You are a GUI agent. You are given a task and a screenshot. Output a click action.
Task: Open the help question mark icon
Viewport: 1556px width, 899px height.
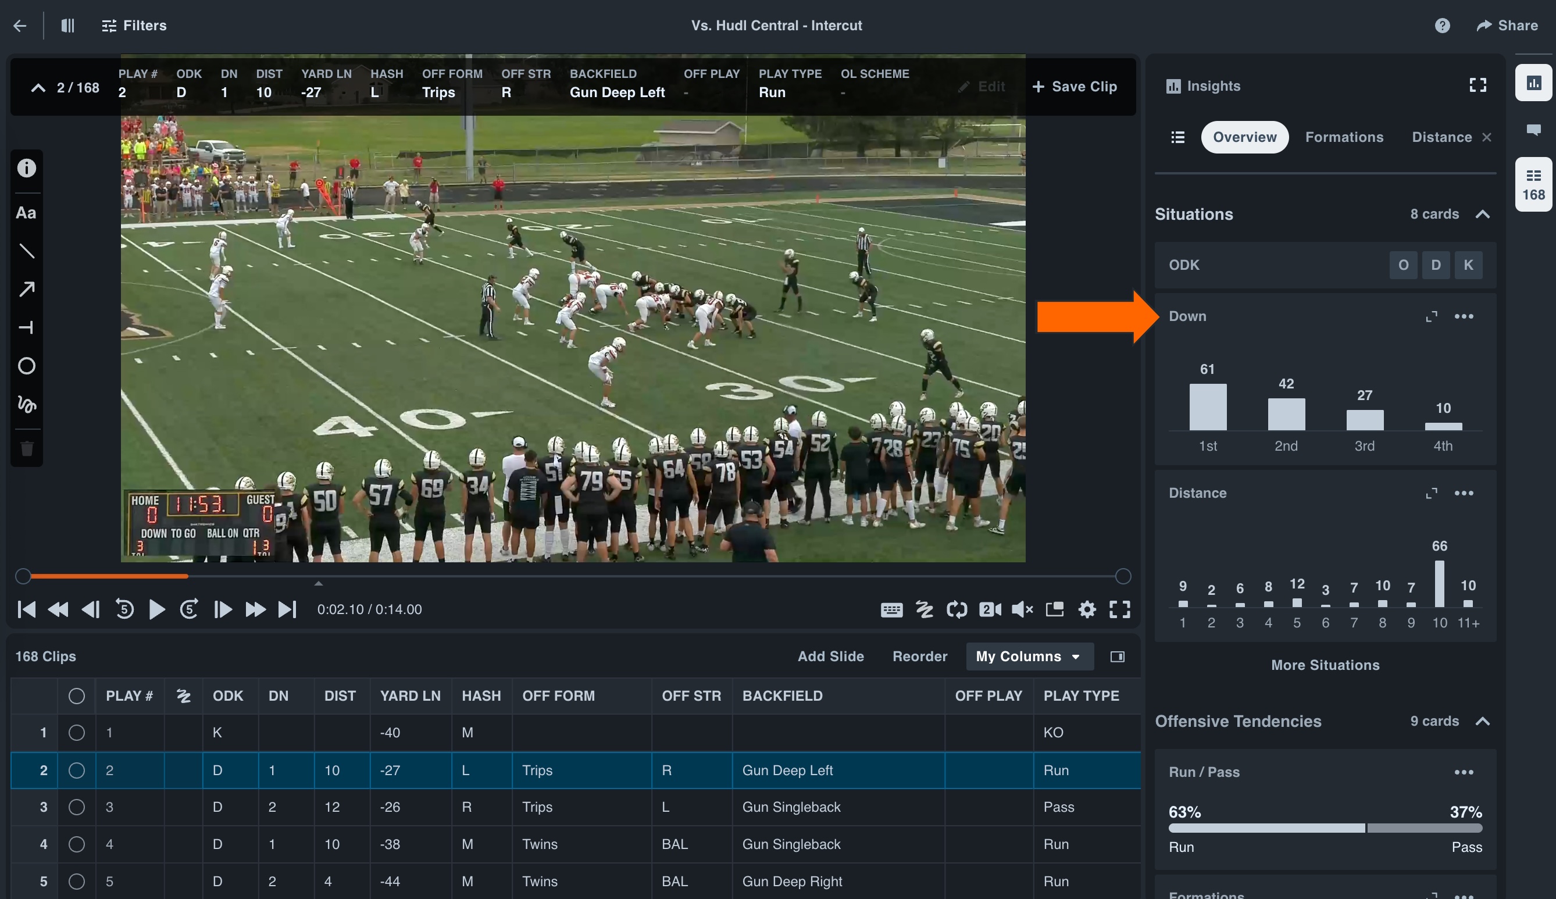(x=1442, y=26)
